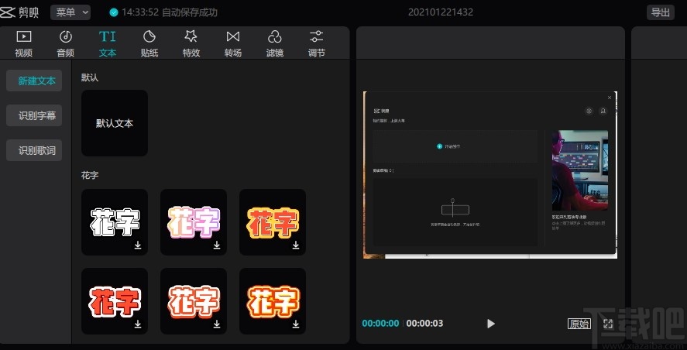Choose the orange-glow 花字 thumbnail in first row
This screenshot has width=687, height=350.
(x=273, y=222)
